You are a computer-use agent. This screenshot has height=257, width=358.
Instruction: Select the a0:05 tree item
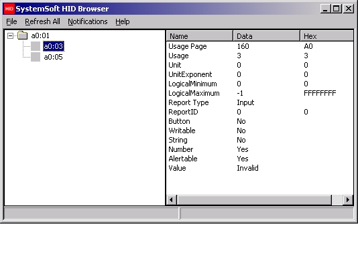pyautogui.click(x=53, y=57)
